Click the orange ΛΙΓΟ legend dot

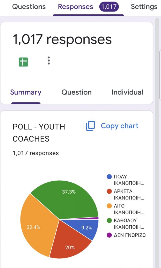tap(109, 206)
